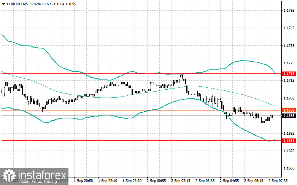
Task: Click the 1.1745 price scale value
Action: point(289,28)
